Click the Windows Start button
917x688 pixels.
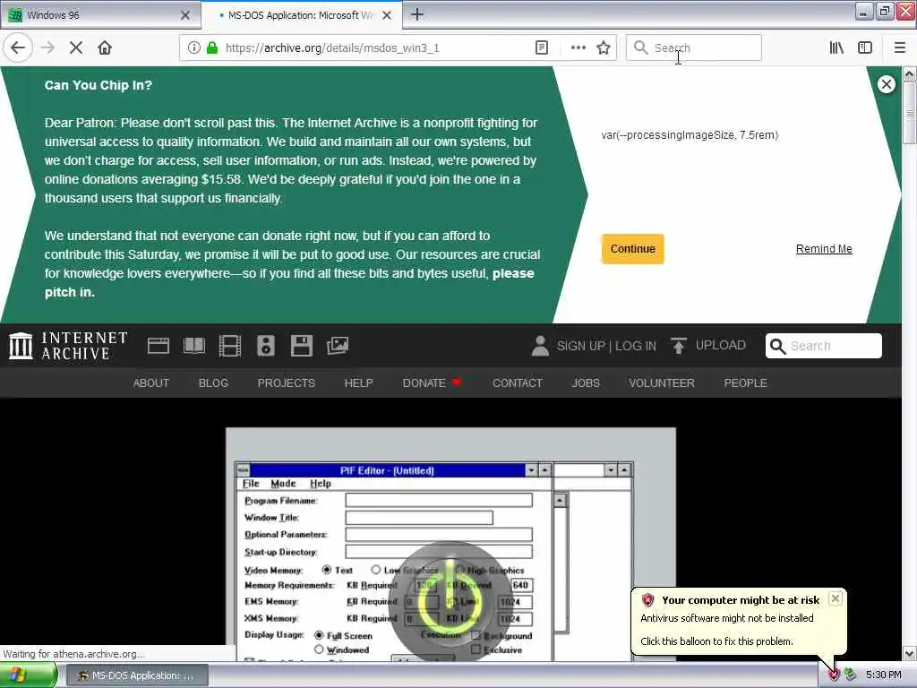pyautogui.click(x=28, y=675)
